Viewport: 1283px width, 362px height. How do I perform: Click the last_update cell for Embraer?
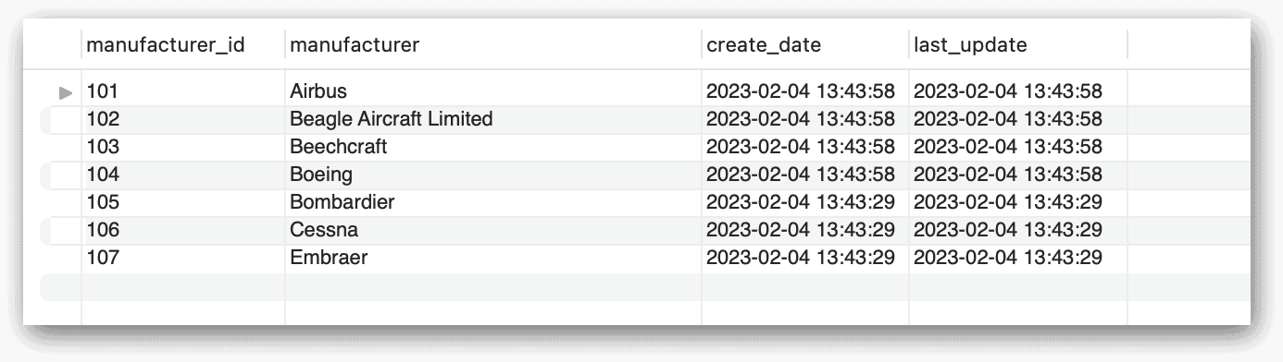[1017, 258]
